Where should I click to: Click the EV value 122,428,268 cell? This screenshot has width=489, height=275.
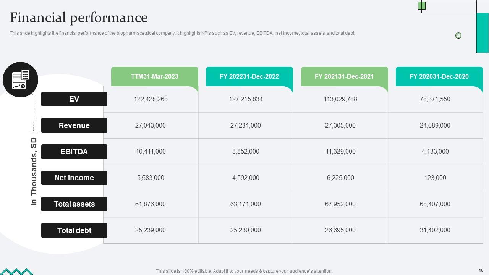point(151,99)
